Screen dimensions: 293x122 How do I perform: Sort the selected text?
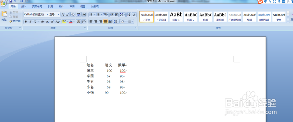pos(129,14)
